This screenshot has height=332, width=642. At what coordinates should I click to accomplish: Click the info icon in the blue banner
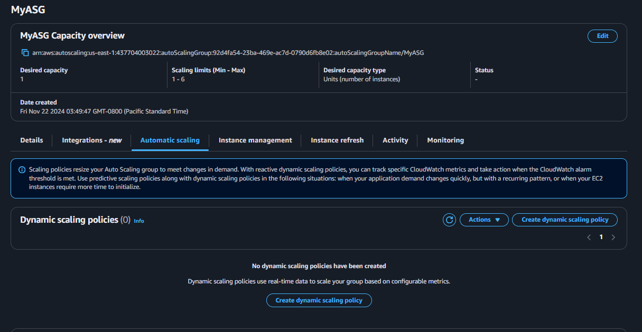pyautogui.click(x=22, y=170)
